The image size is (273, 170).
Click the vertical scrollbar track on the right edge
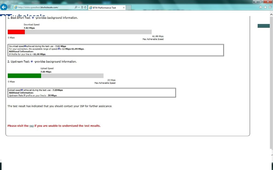(271, 83)
